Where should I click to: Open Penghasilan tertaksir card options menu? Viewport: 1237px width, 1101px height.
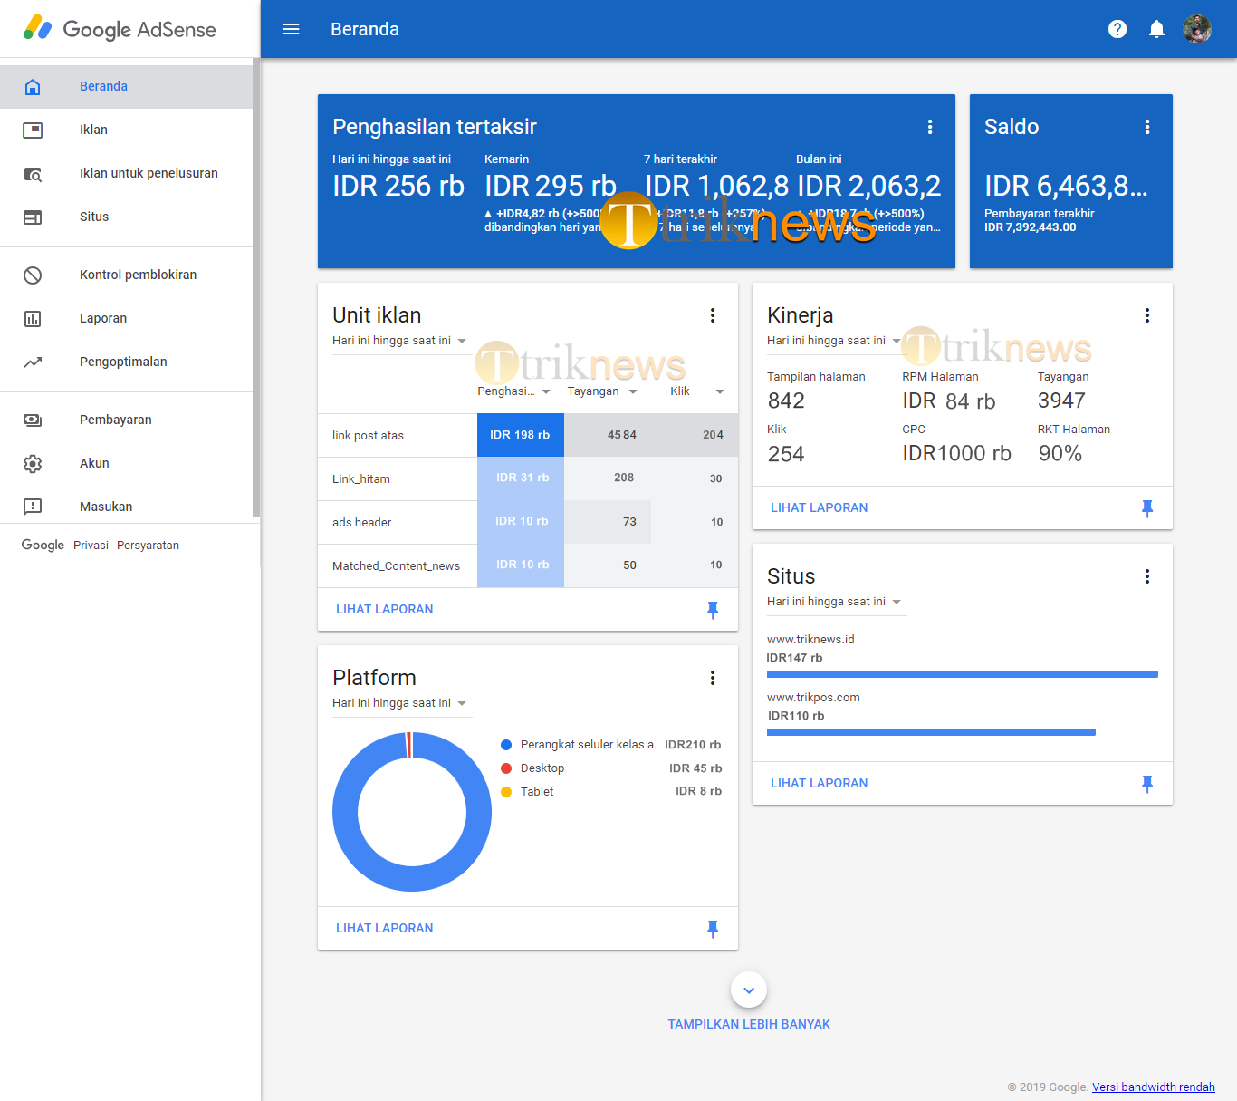click(930, 127)
